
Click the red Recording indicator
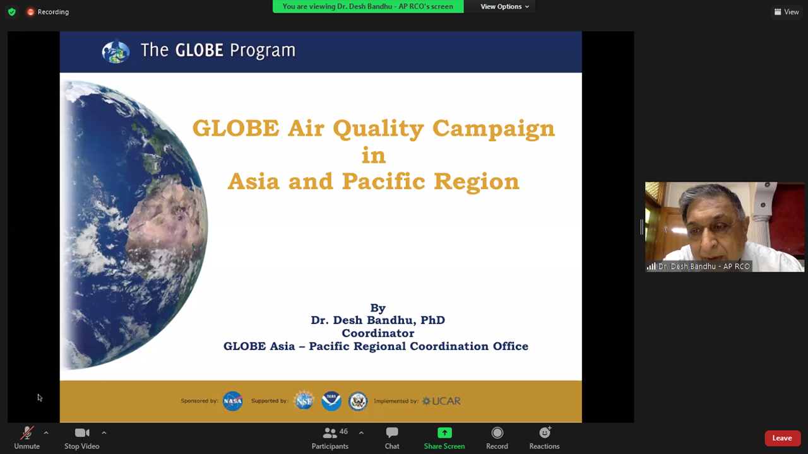coord(48,12)
